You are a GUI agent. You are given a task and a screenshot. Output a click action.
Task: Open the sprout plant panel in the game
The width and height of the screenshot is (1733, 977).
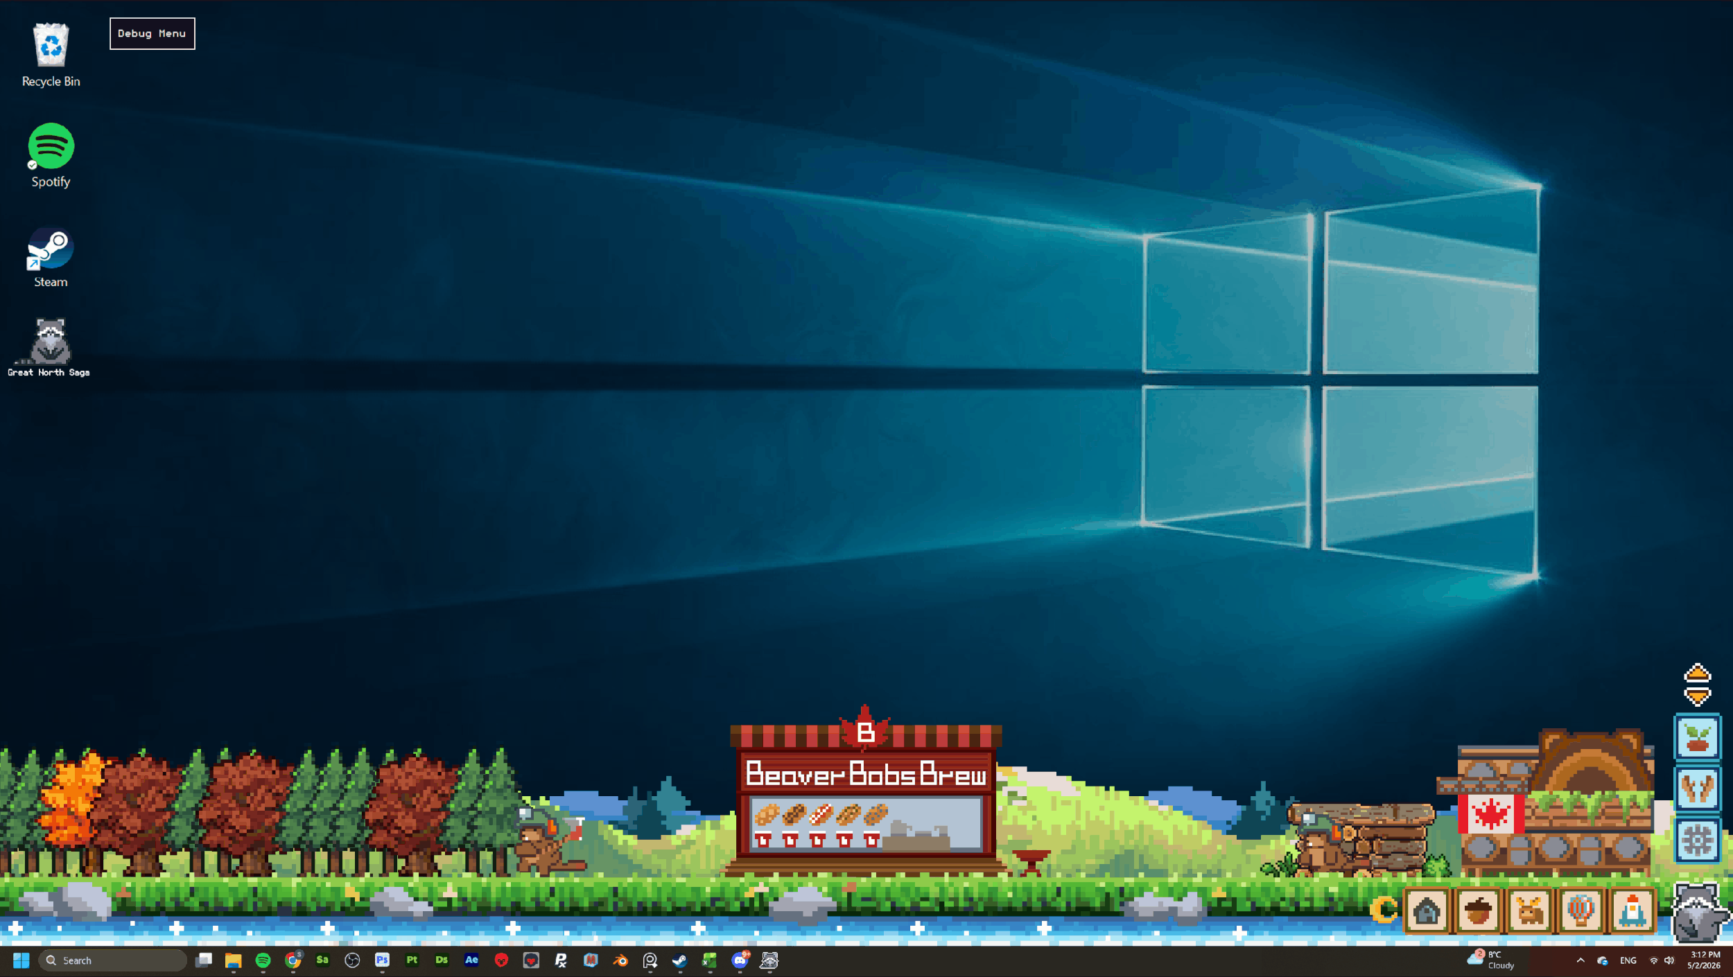tap(1697, 737)
